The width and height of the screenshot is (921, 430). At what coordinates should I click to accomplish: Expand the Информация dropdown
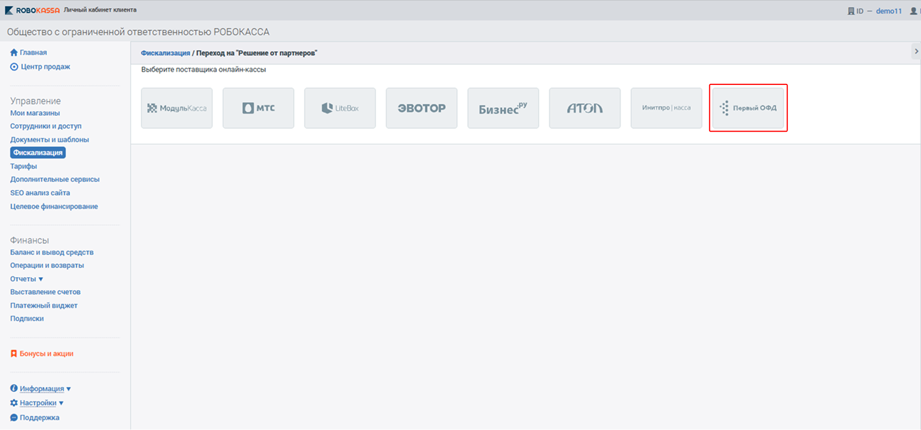[x=69, y=389]
